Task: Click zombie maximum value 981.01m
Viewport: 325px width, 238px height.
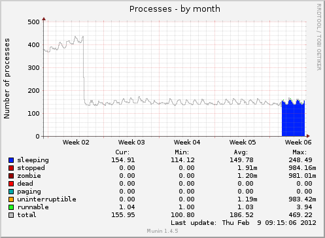Action: pyautogui.click(x=303, y=176)
